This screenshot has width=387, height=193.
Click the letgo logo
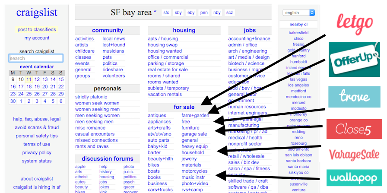pos(355,25)
